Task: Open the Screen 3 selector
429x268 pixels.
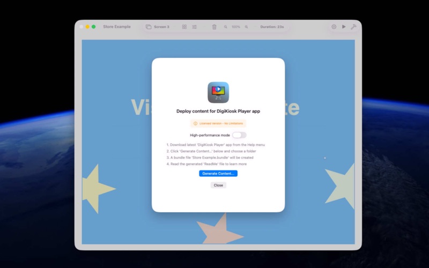Action: 161,27
